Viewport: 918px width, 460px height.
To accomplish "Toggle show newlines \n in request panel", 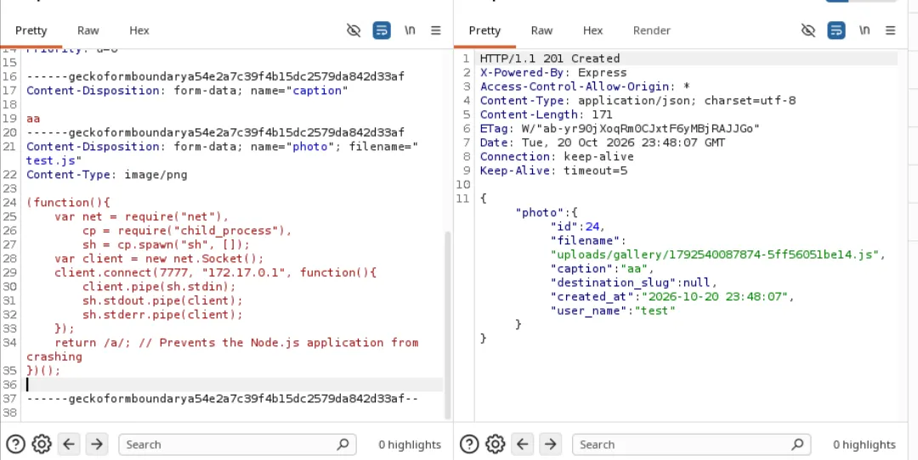I will point(410,31).
